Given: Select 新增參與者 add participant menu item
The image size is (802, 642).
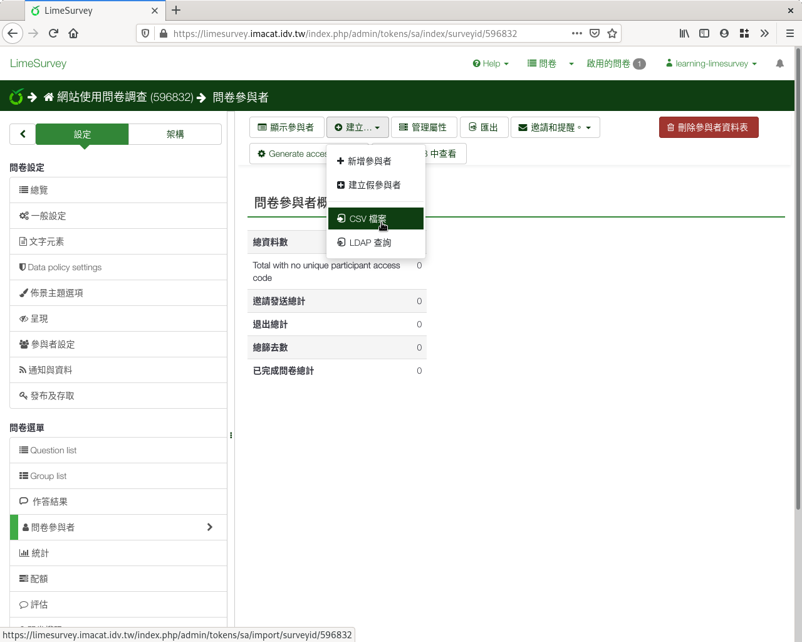Looking at the screenshot, I should [x=375, y=161].
